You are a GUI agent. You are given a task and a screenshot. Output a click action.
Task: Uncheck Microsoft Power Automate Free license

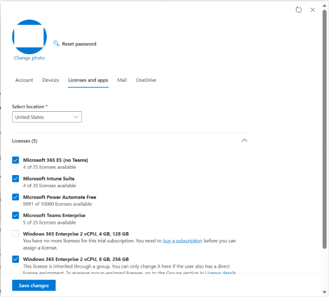(x=16, y=197)
